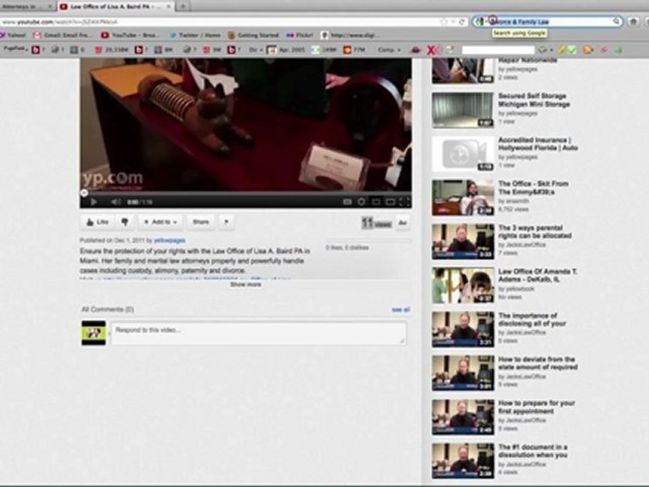Screen dimensions: 649x487
Task: Mute the video volume speaker icon
Action: [x=116, y=202]
